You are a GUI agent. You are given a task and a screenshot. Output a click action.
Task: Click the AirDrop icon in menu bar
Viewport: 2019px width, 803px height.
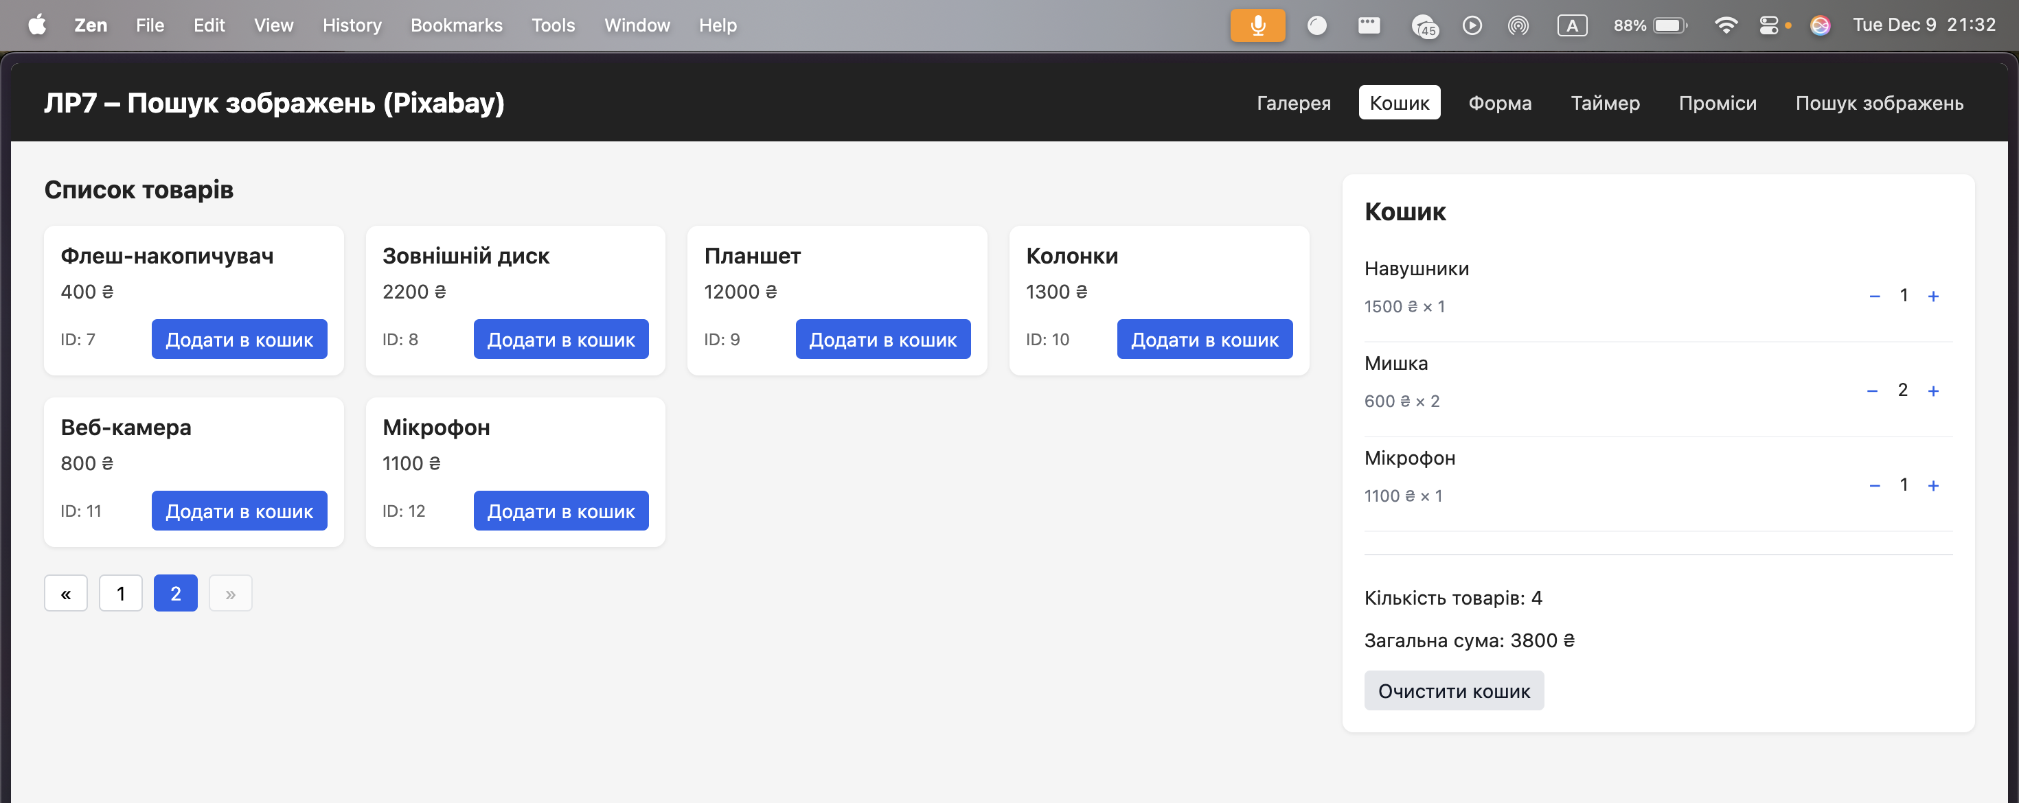[1518, 25]
